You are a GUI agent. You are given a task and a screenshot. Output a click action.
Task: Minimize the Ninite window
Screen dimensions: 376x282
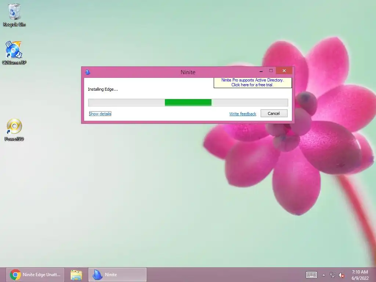[261, 71]
